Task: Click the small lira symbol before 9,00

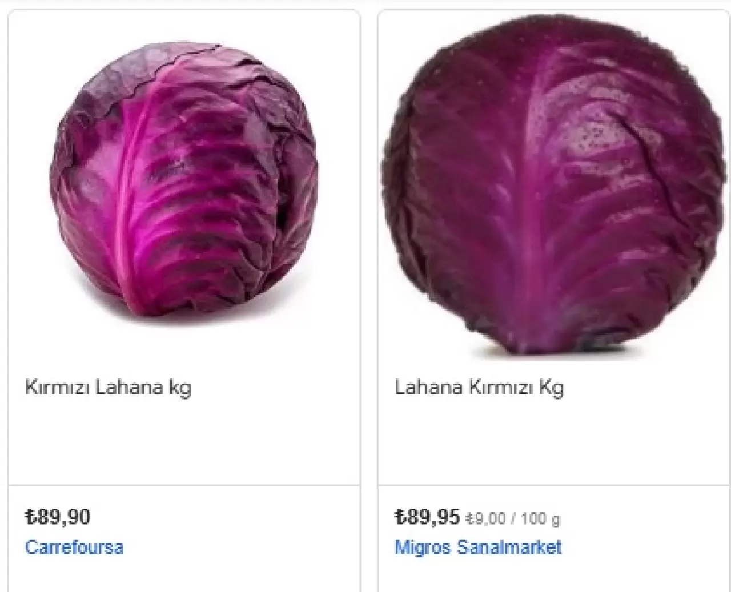Action: tap(469, 519)
